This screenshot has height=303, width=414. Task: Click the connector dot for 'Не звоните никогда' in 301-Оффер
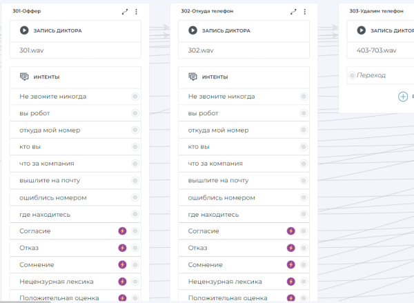(x=135, y=97)
